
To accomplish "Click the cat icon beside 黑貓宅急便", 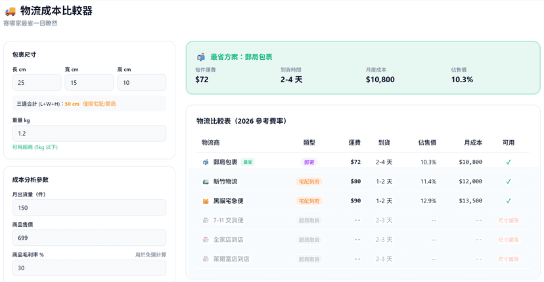I will click(206, 200).
